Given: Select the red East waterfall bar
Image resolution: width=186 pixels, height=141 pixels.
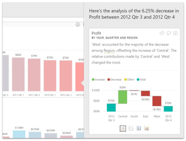Looking at the screenshot, I should tap(145, 93).
